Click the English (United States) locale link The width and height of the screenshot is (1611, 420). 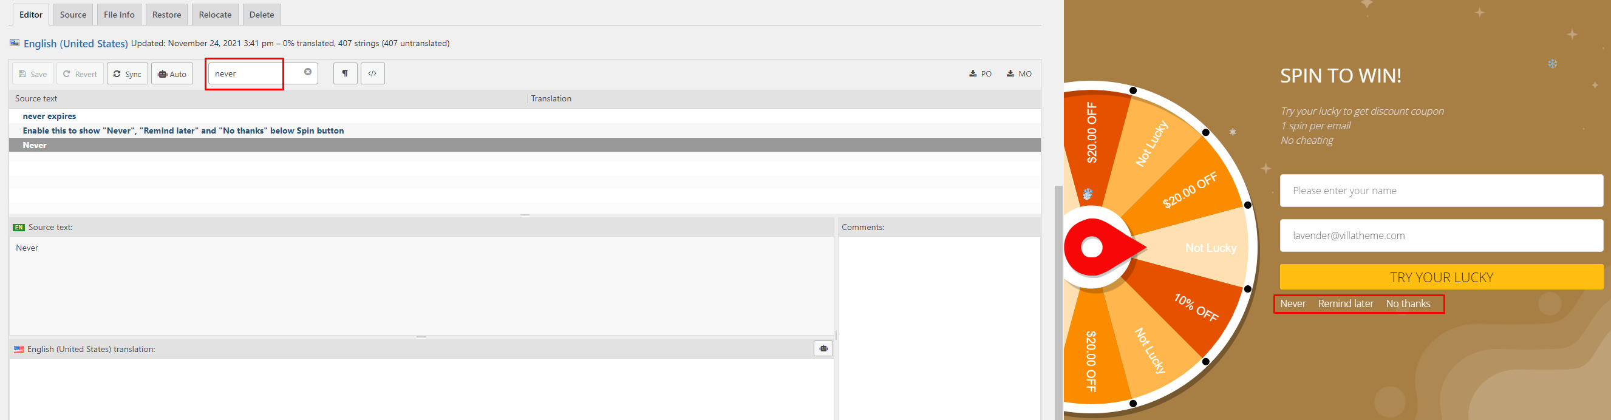[x=76, y=44]
